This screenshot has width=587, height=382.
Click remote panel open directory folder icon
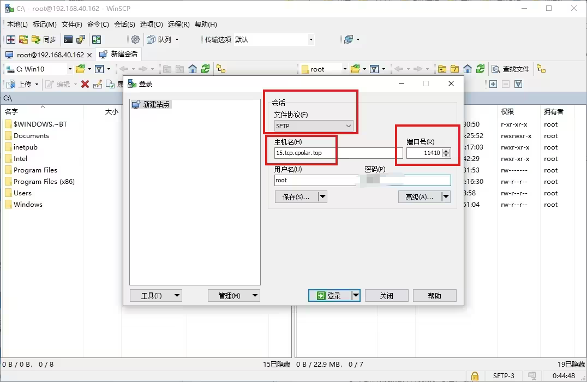355,69
